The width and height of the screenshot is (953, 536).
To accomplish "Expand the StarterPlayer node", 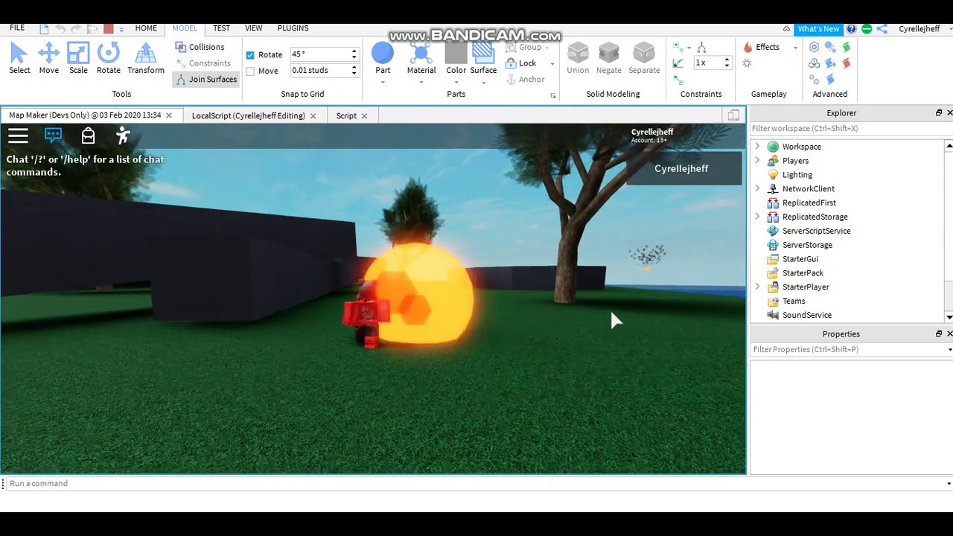I will pyautogui.click(x=757, y=287).
